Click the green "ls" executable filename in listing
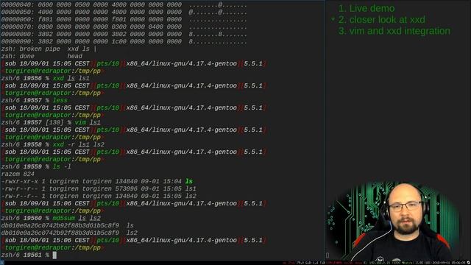The height and width of the screenshot is (265, 471). click(189, 181)
